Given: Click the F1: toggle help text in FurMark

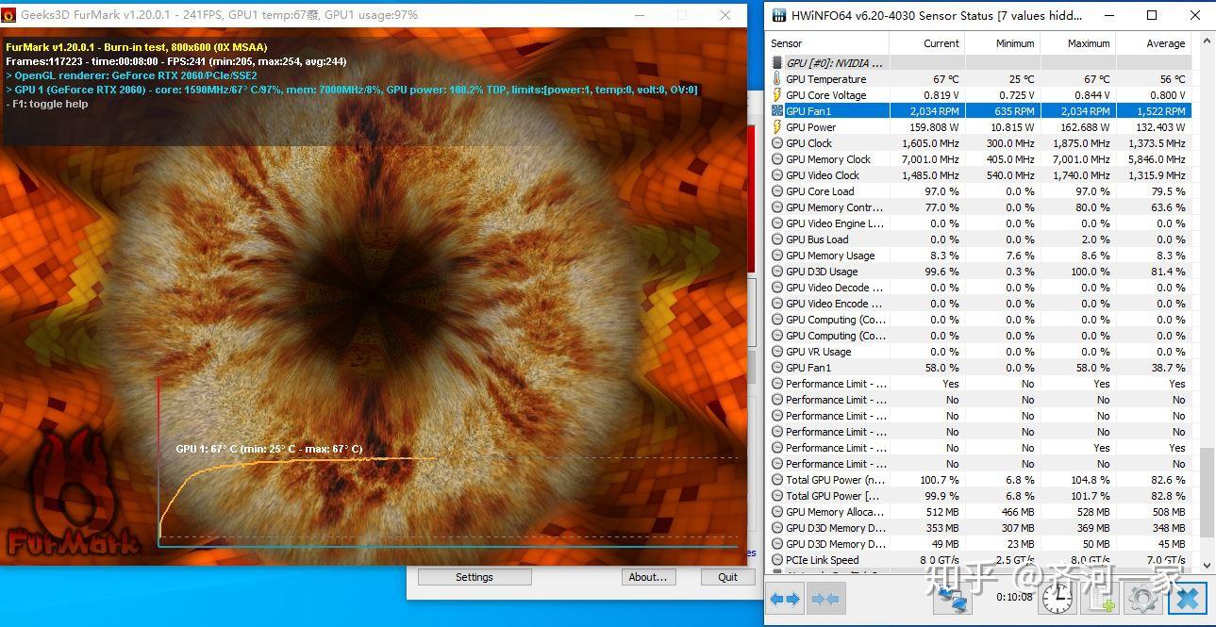Looking at the screenshot, I should [47, 104].
